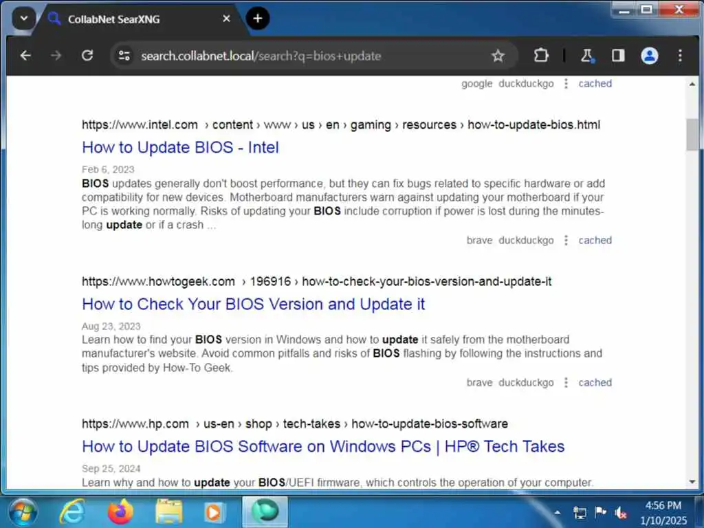Select the active browser taskbar icon
This screenshot has height=528, width=704.
(265, 511)
